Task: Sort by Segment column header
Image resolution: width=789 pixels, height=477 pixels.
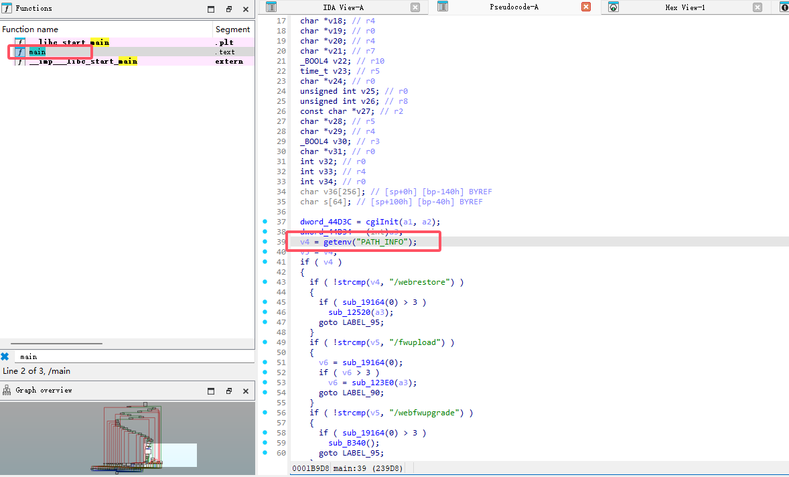Action: pyautogui.click(x=232, y=29)
